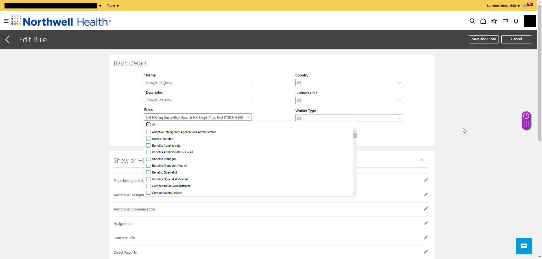The width and height of the screenshot is (542, 259).
Task: Edit the Assignment section
Action: coord(426,223)
